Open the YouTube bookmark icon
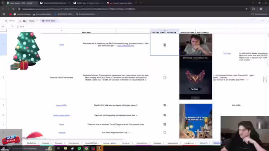This screenshot has height=151, width=269. 11,14
